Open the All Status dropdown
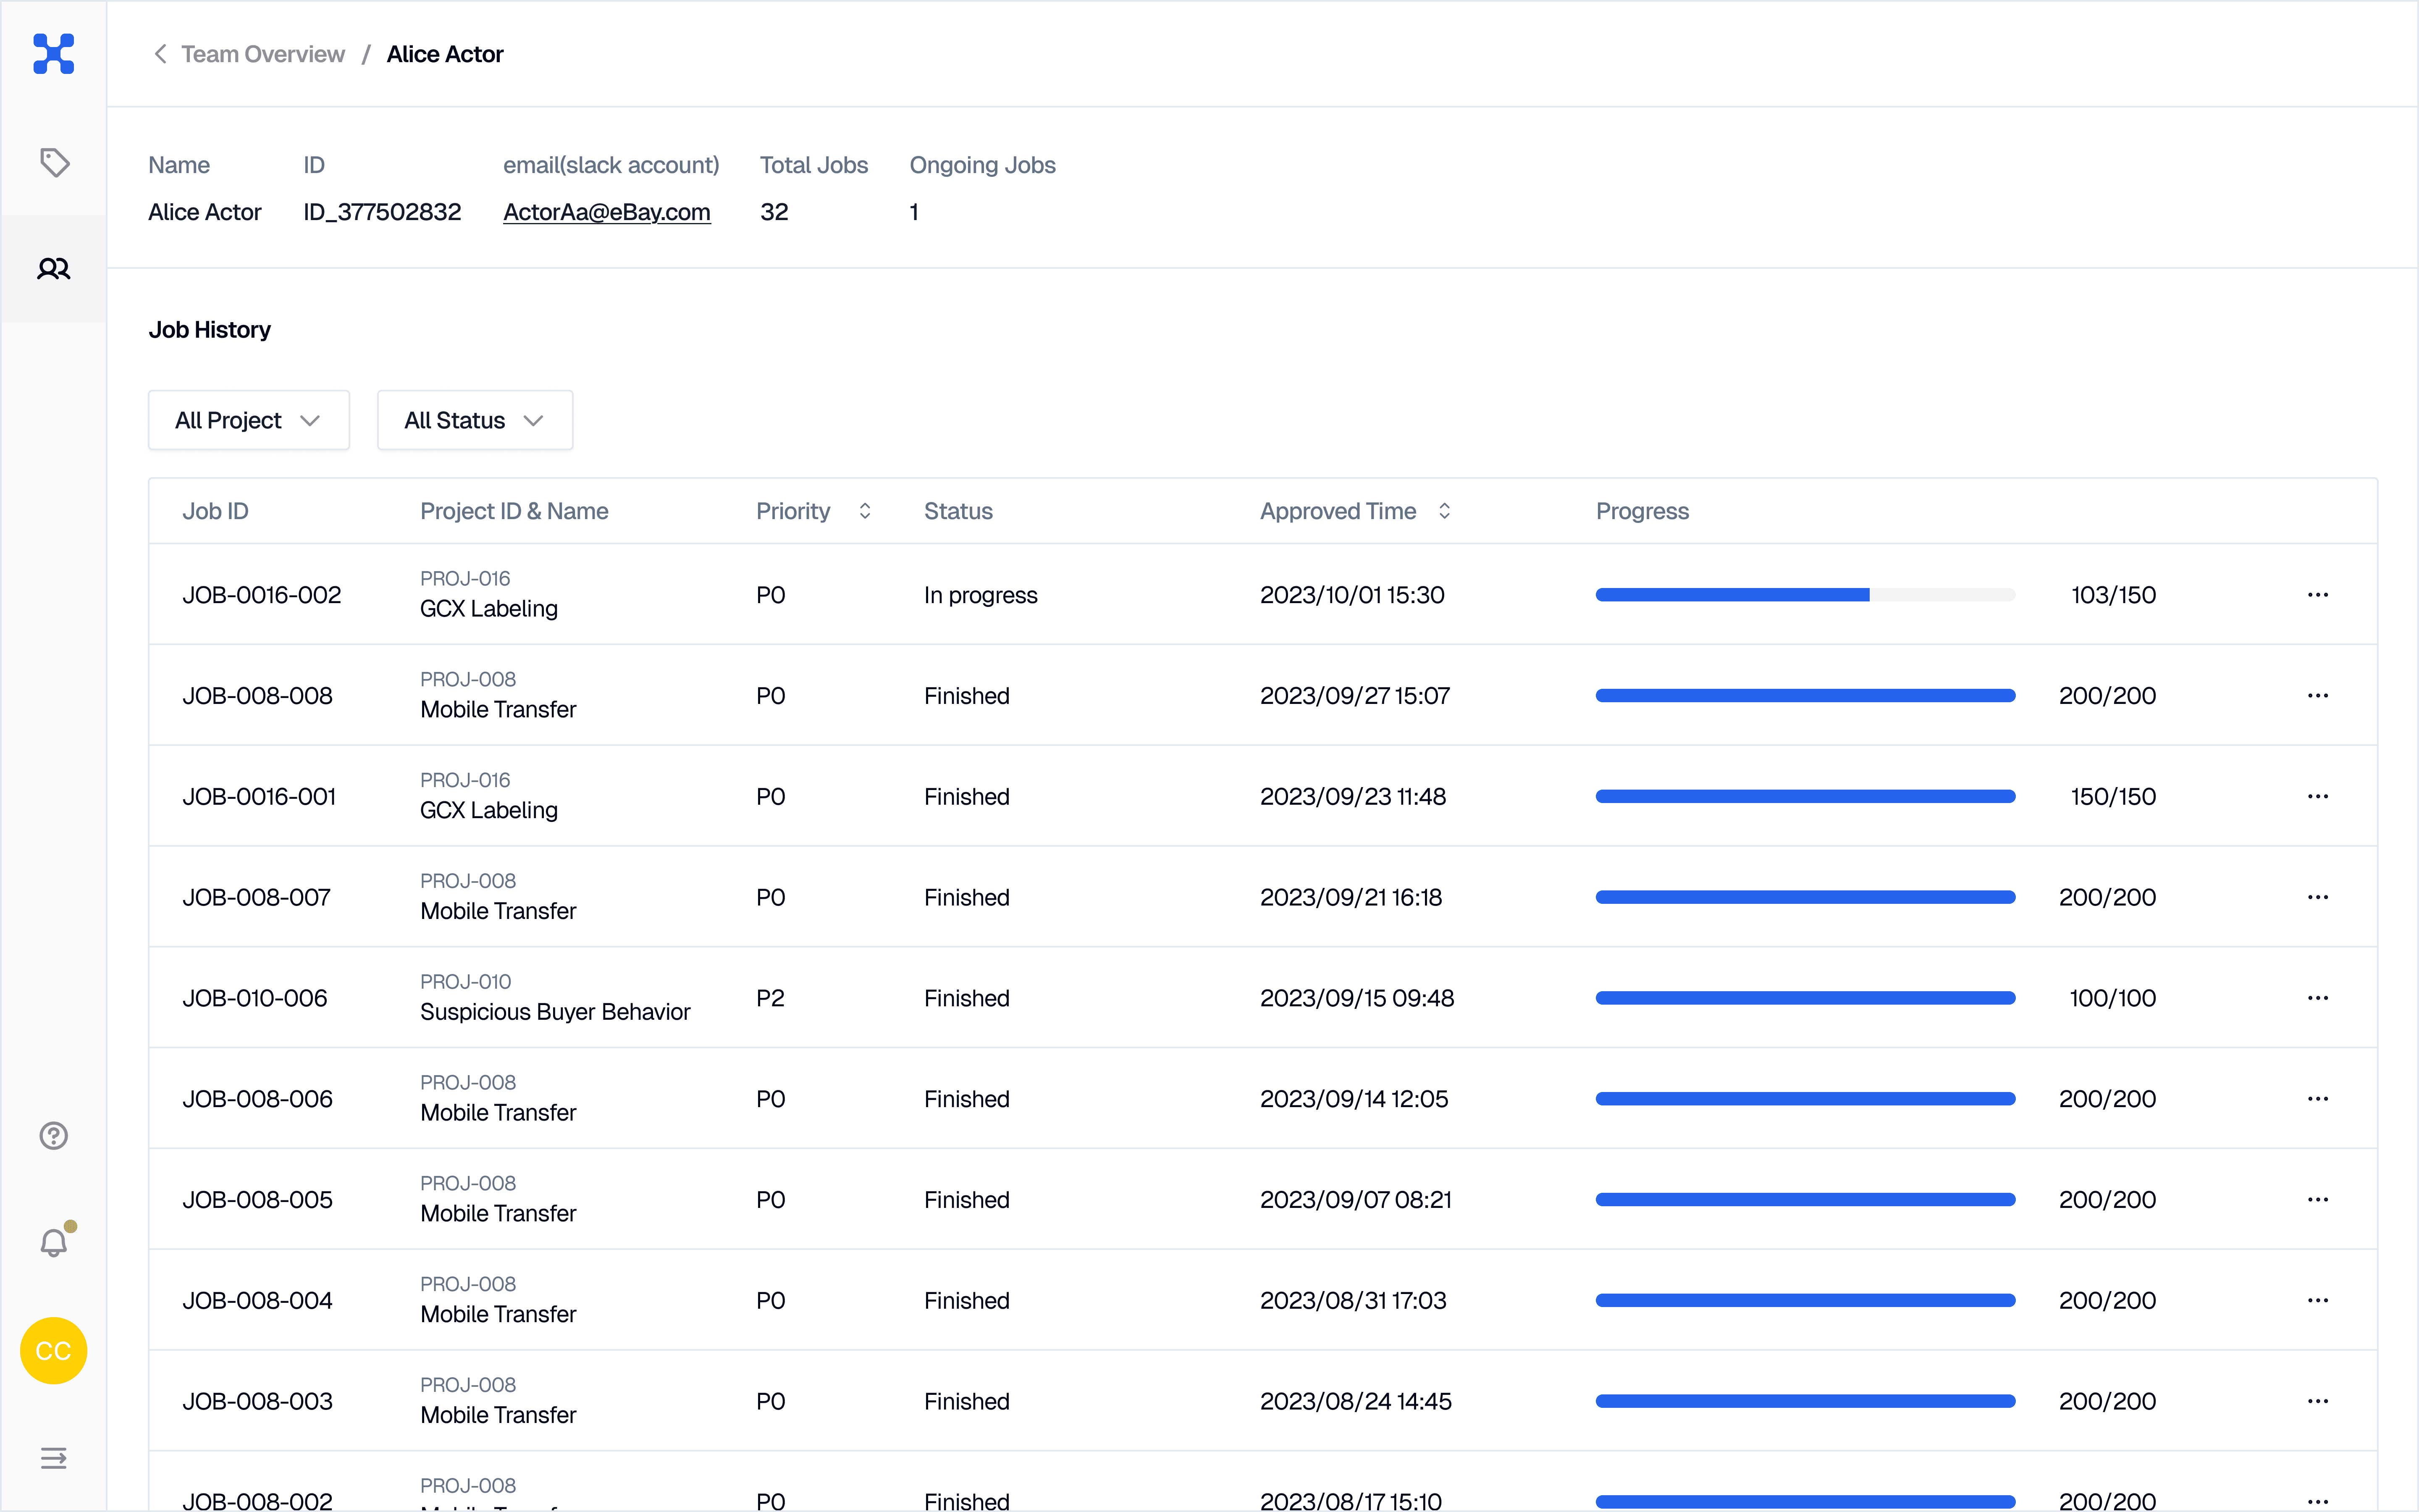This screenshot has width=2419, height=1512. click(x=475, y=420)
